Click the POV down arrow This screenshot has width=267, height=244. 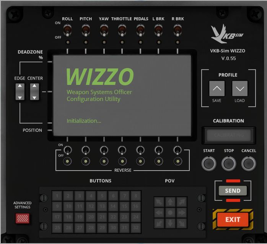click(170, 223)
